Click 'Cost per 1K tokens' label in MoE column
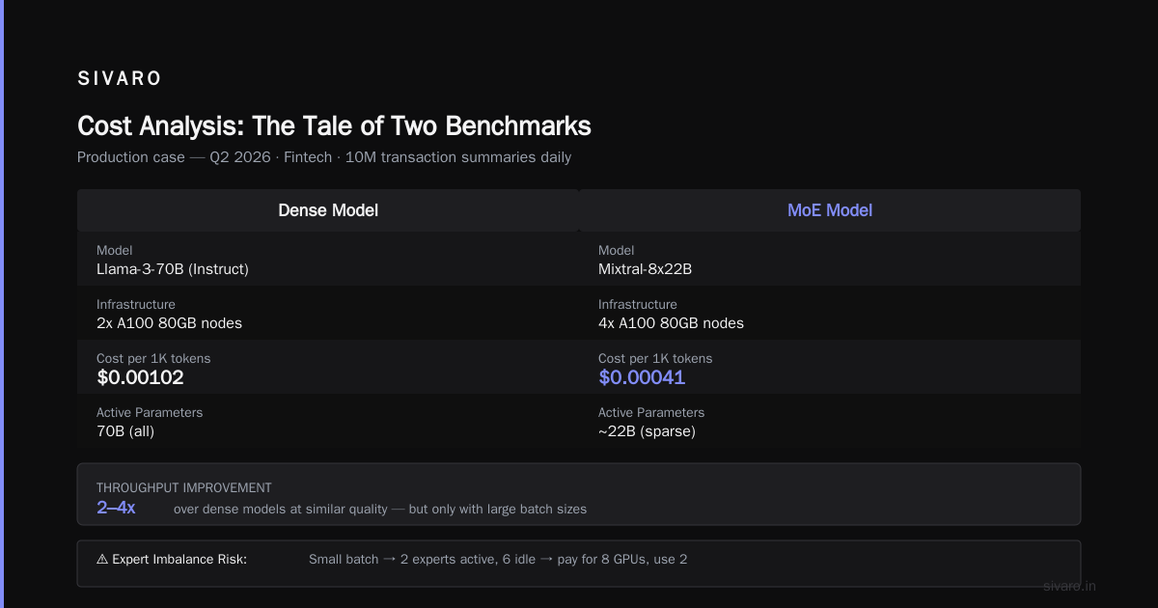This screenshot has width=1158, height=608. (x=655, y=358)
